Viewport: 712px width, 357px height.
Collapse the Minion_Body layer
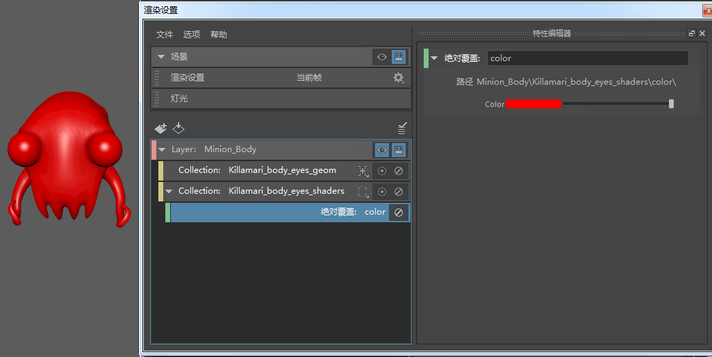pyautogui.click(x=162, y=149)
